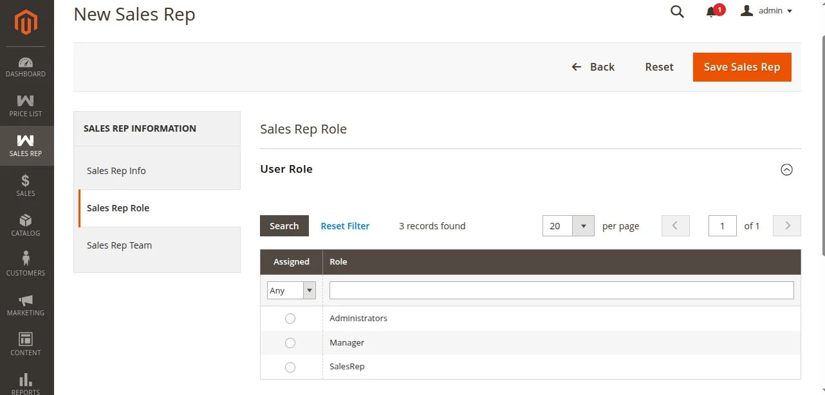Select the Administrators role radio button
Screen dimensions: 825x395
pos(290,319)
